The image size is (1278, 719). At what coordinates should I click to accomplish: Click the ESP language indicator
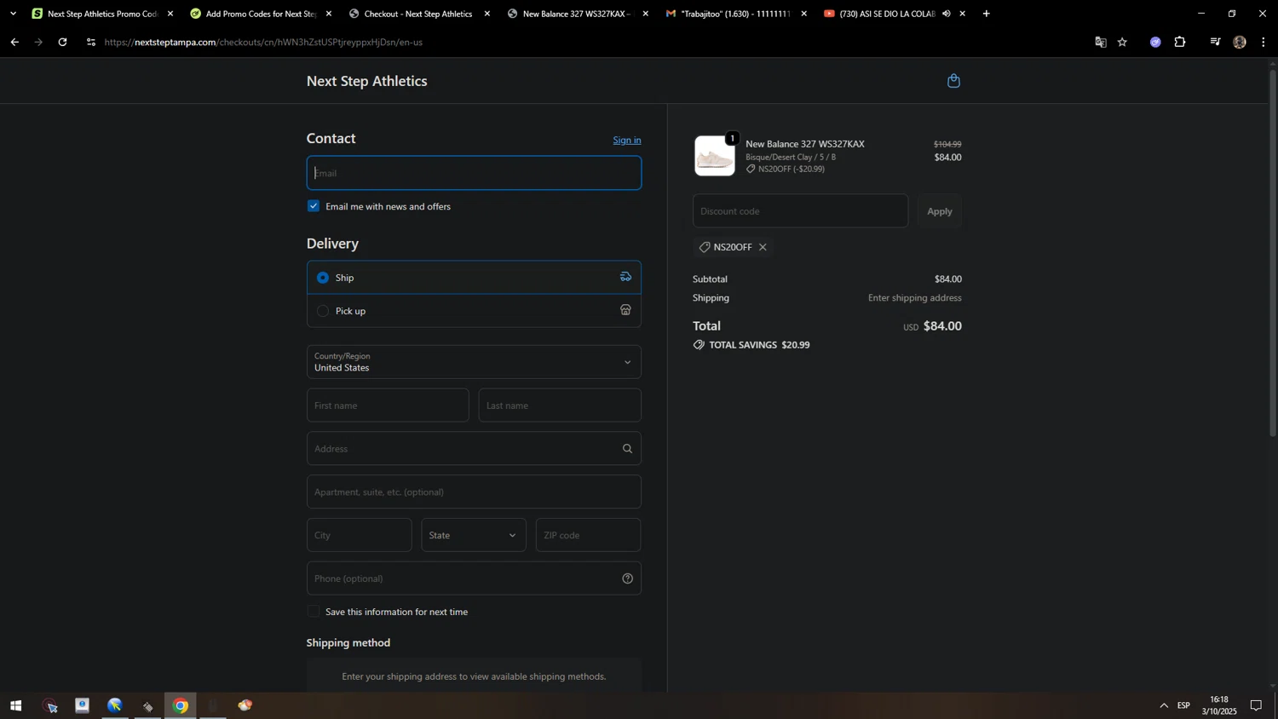(1183, 705)
